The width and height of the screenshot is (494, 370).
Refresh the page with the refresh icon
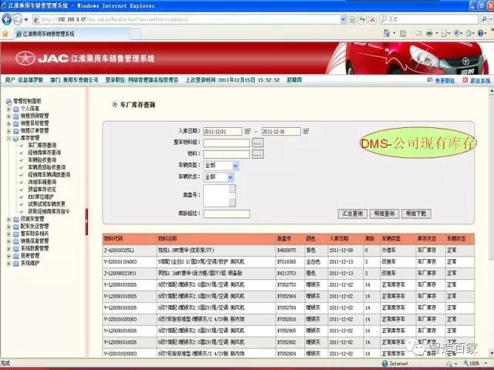[x=362, y=19]
